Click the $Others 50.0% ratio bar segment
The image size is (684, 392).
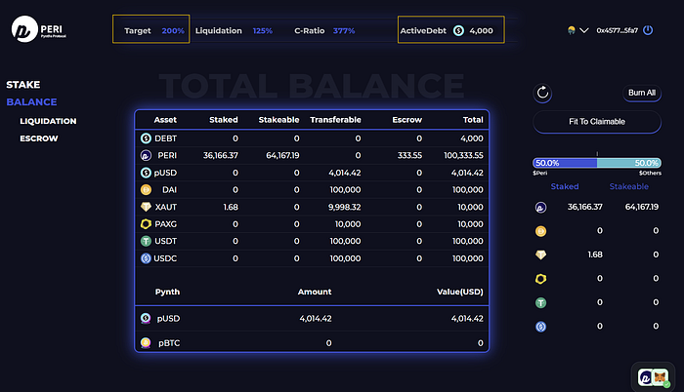(x=629, y=163)
